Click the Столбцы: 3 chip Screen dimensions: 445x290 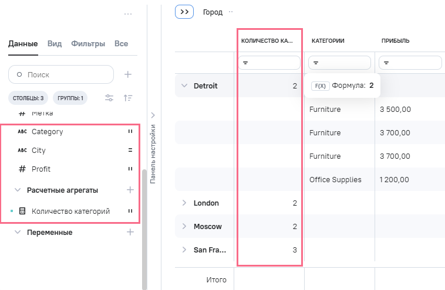coord(28,98)
